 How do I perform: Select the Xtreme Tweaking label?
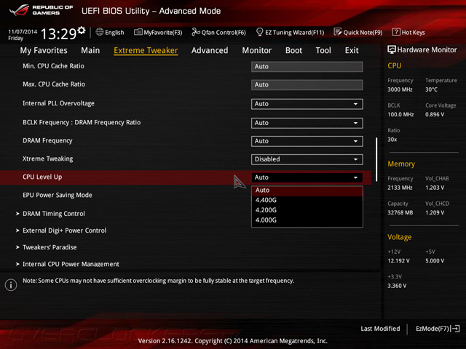(47, 159)
